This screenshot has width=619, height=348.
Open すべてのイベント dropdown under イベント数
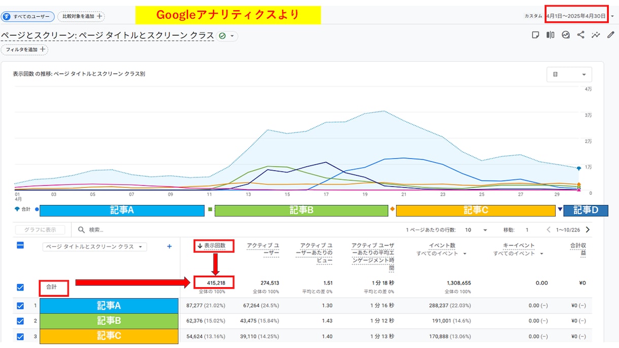[441, 253]
